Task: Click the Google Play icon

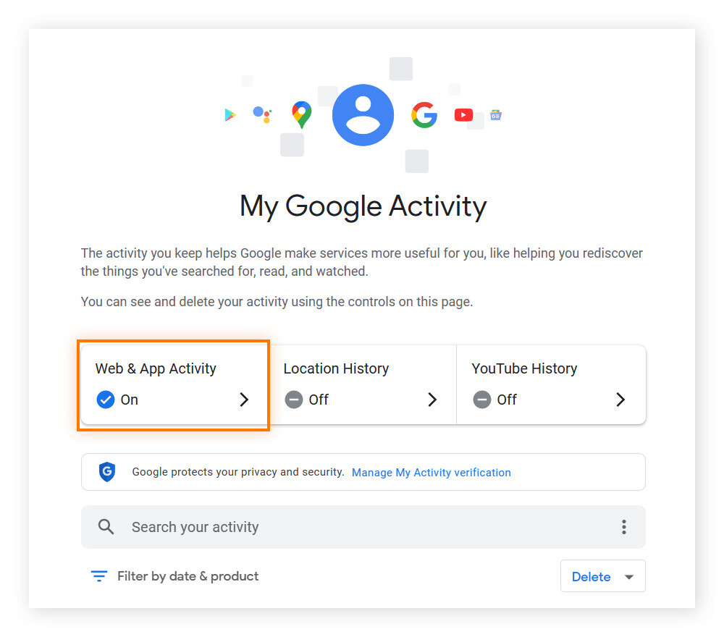Action: 230,114
